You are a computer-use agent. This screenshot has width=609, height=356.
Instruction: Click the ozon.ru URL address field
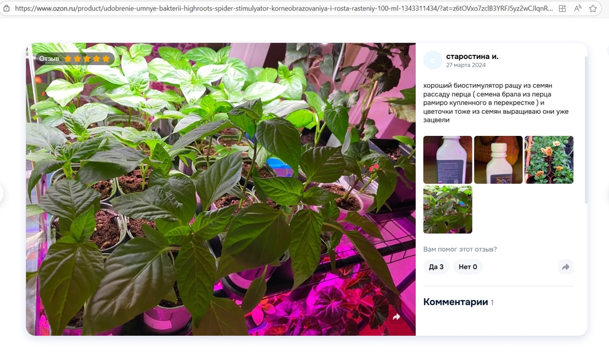(284, 8)
